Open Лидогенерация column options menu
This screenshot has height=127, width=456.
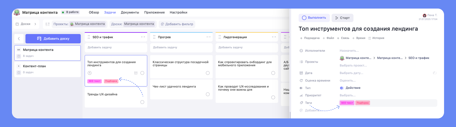274,37
